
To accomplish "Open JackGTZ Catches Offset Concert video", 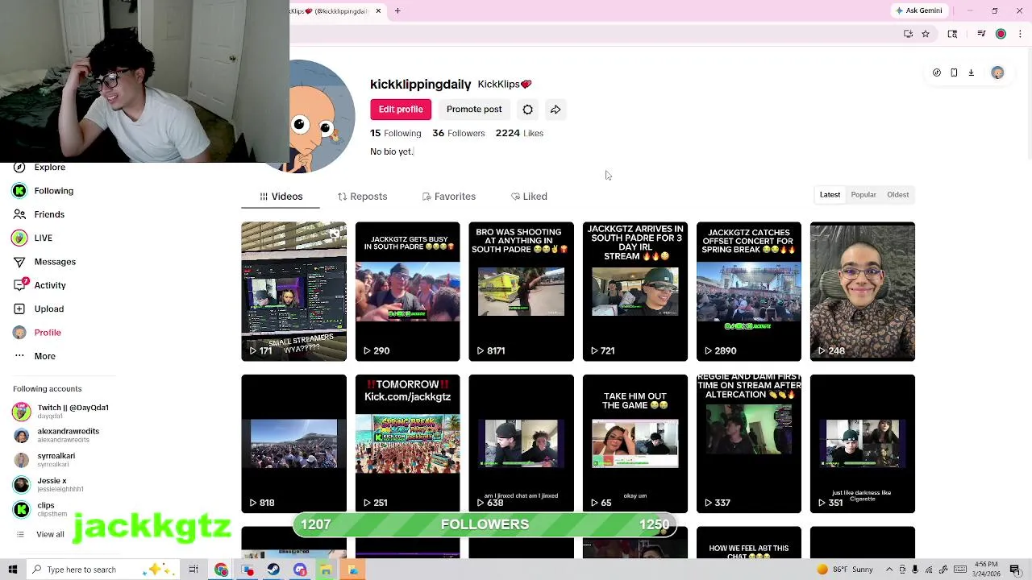I will click(748, 292).
